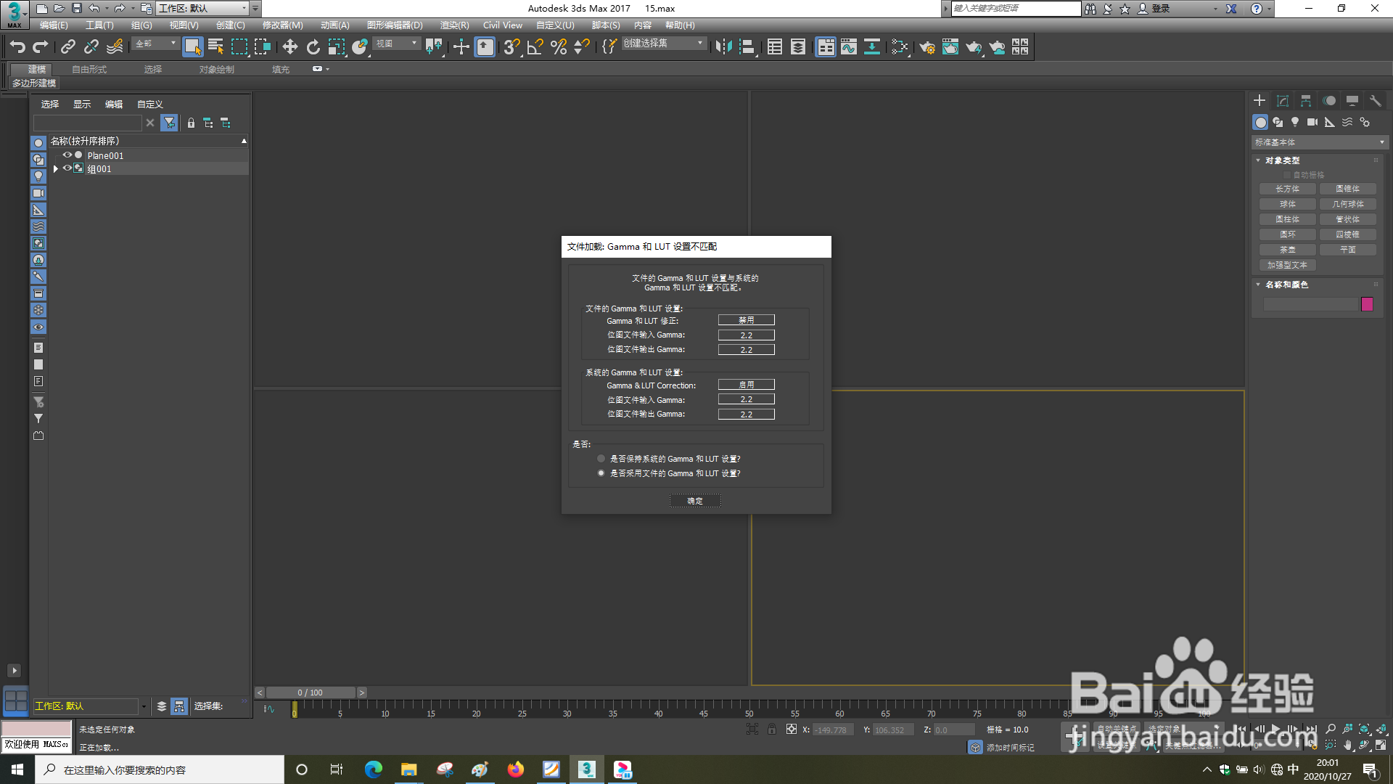Open the 渲染(R) rendering menu

(x=454, y=25)
